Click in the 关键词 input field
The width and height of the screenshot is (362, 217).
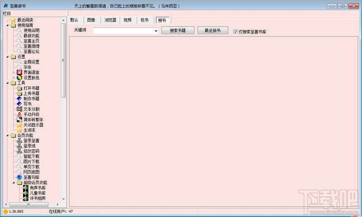point(124,31)
